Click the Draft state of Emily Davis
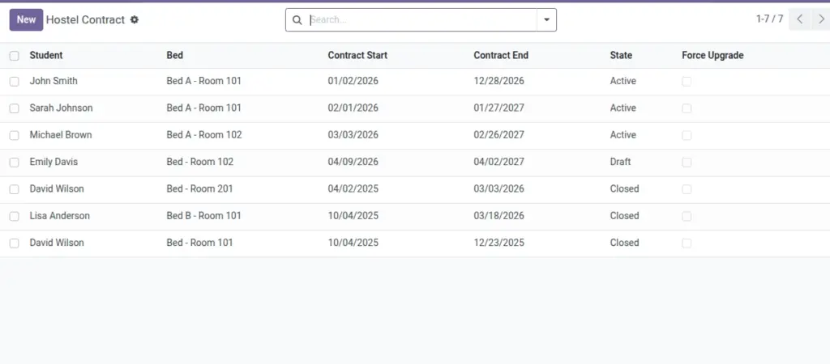The image size is (830, 364). tap(620, 162)
